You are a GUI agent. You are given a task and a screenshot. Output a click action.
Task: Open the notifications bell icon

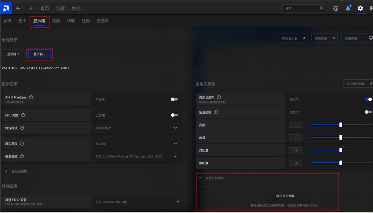348,8
